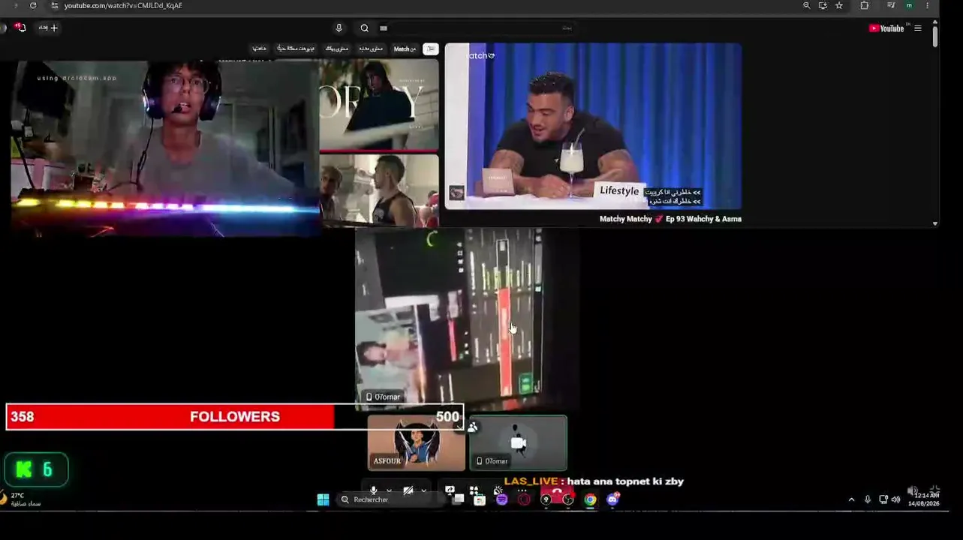The width and height of the screenshot is (963, 540).
Task: Open Discord from the taskbar
Action: (612, 499)
